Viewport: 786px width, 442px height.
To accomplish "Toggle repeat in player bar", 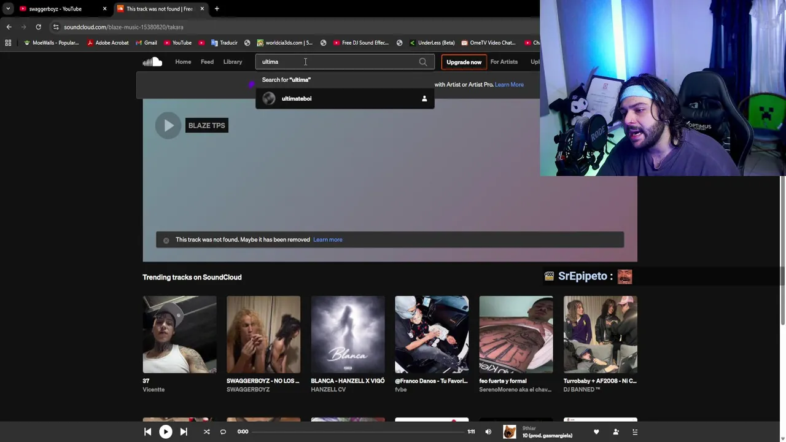I will [223, 432].
